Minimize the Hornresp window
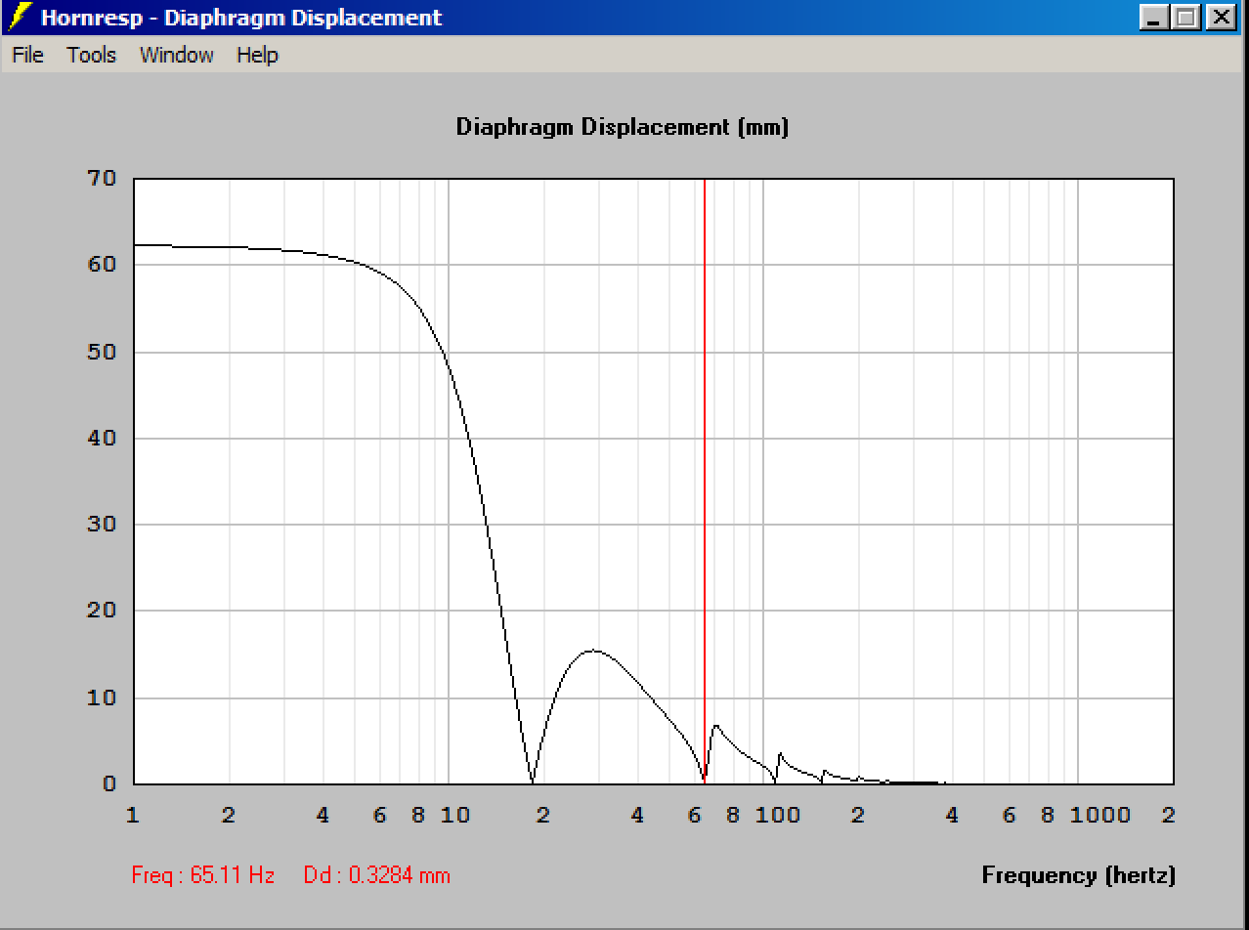Viewport: 1249px width, 930px height. tap(1155, 18)
